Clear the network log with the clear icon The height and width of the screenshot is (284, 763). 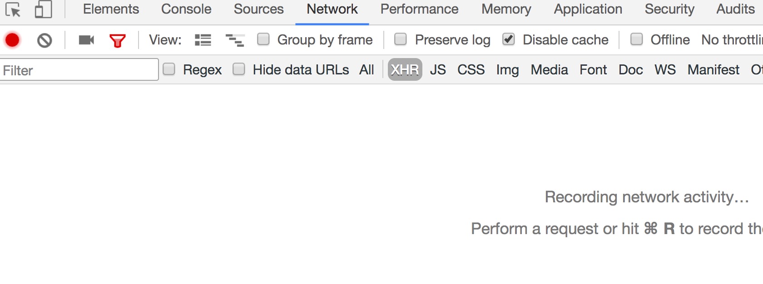[x=45, y=40]
